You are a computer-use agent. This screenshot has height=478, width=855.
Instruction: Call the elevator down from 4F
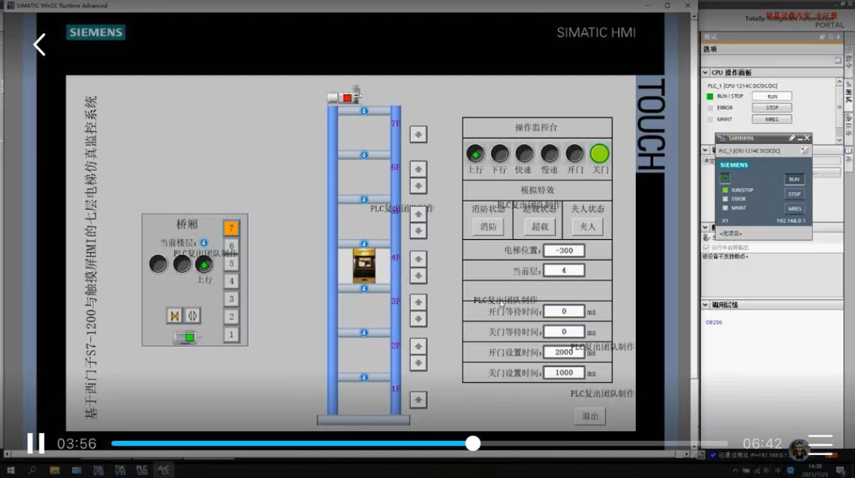point(418,275)
